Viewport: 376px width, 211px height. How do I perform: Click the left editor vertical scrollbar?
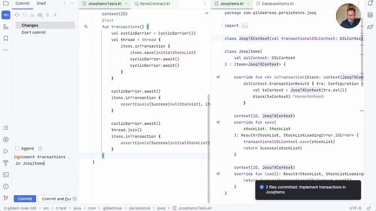tap(209, 148)
